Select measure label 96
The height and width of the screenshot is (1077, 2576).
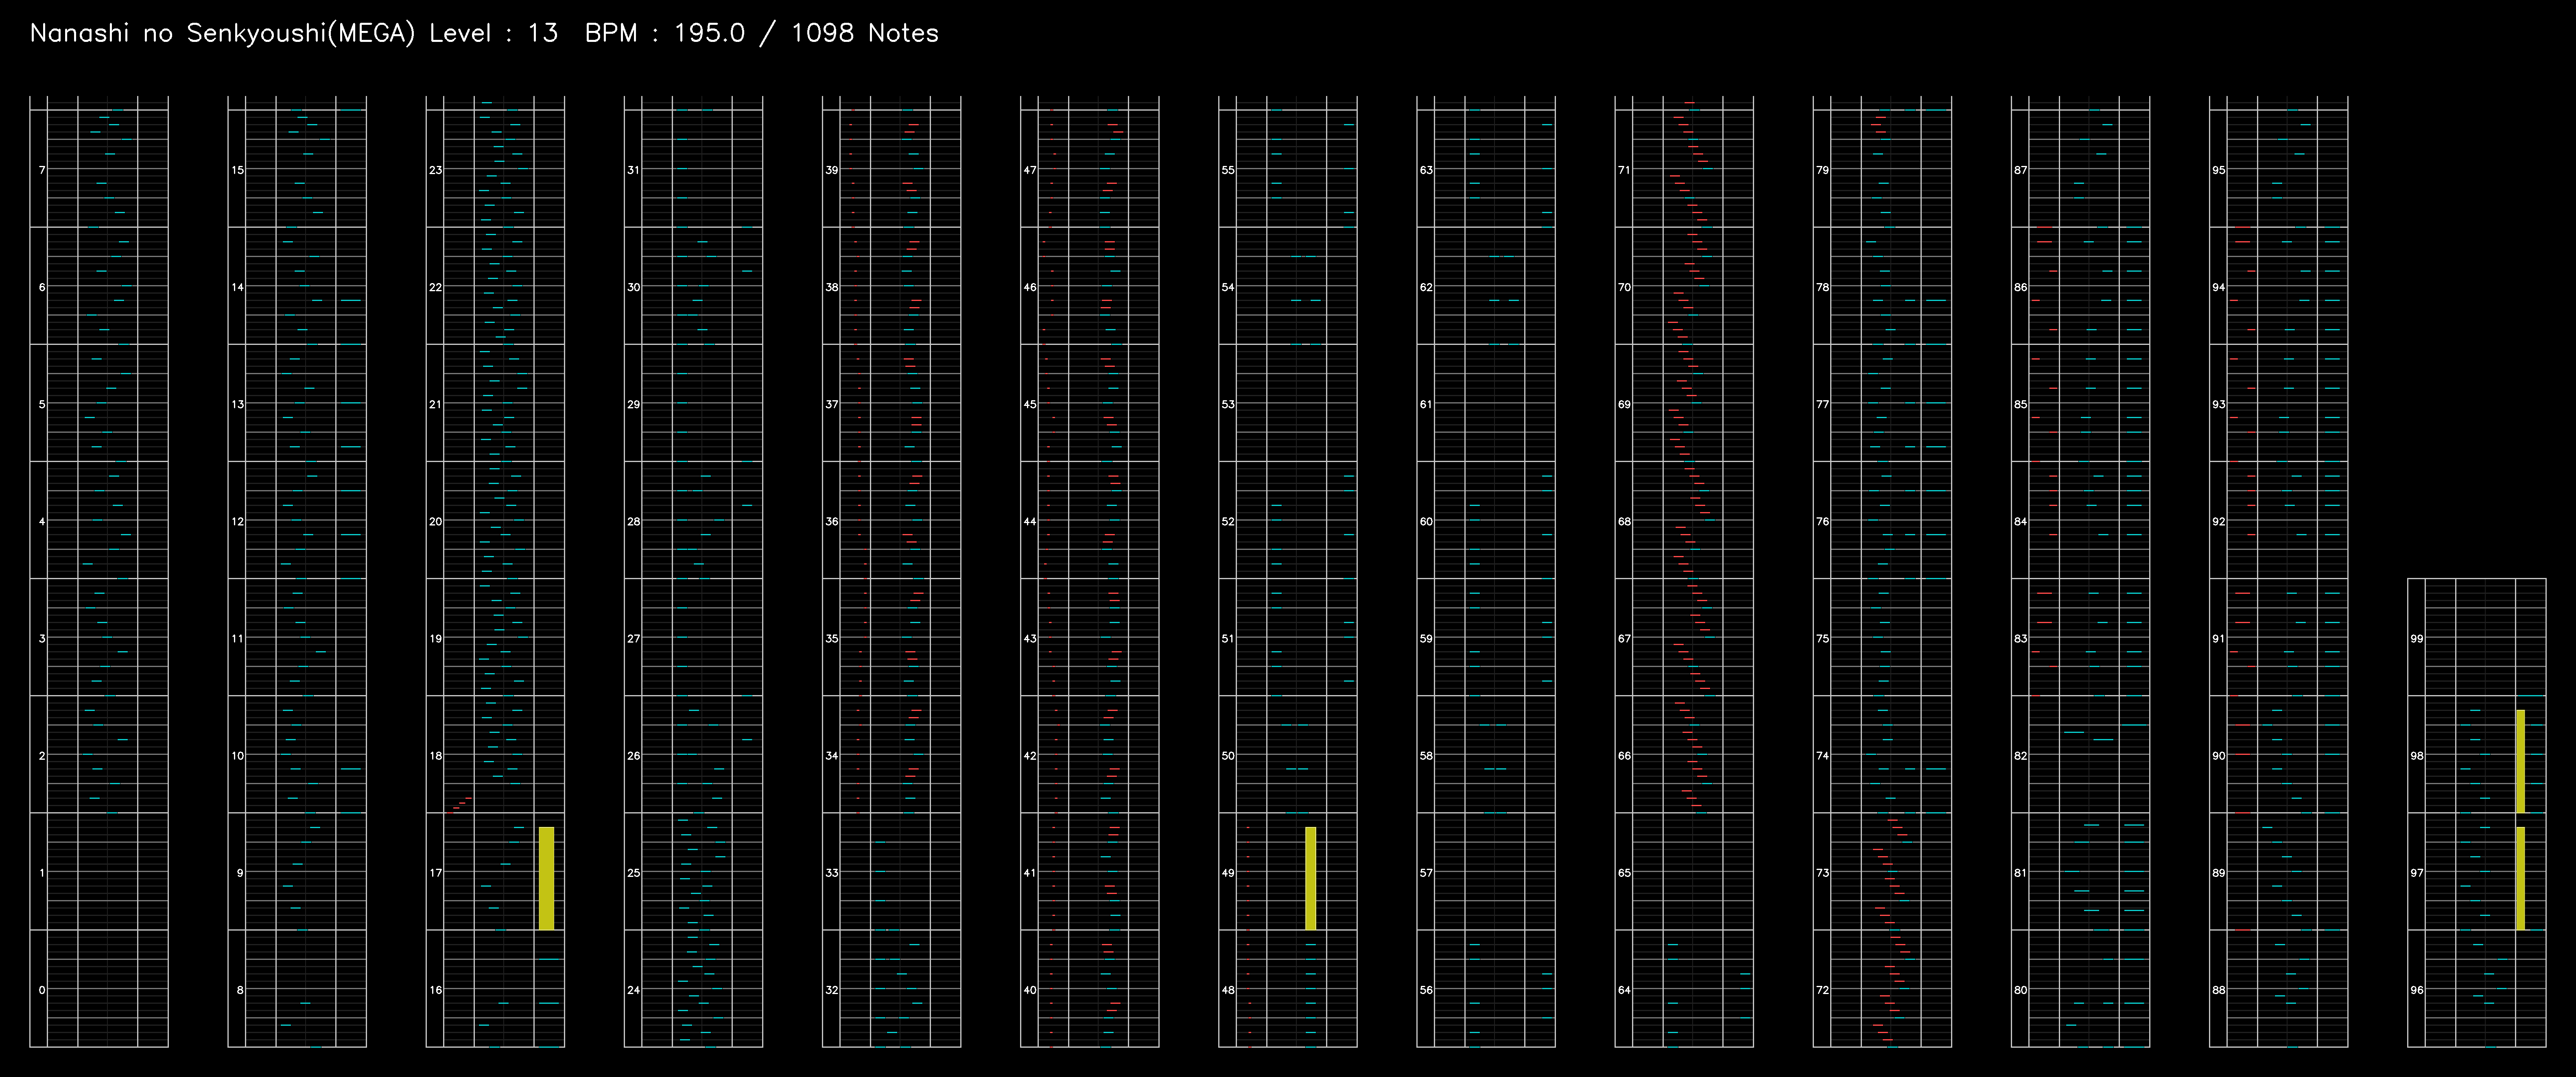tap(2416, 990)
